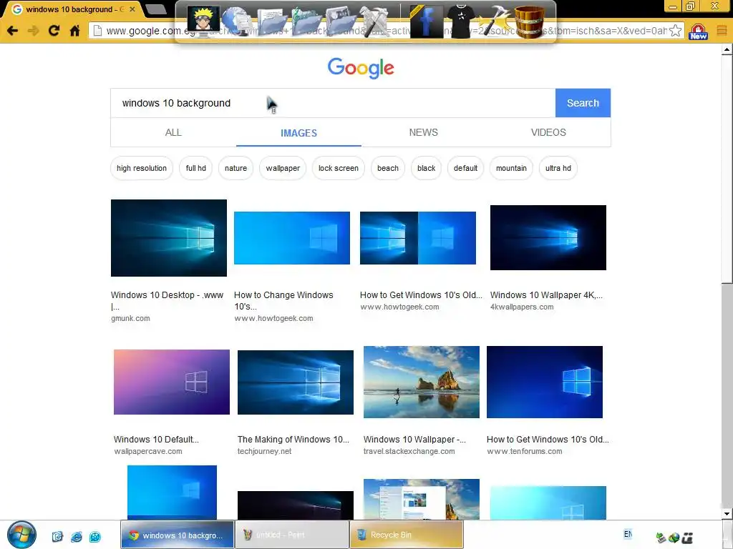
Task: Open the wooden bucket dock icon
Action: click(x=529, y=21)
